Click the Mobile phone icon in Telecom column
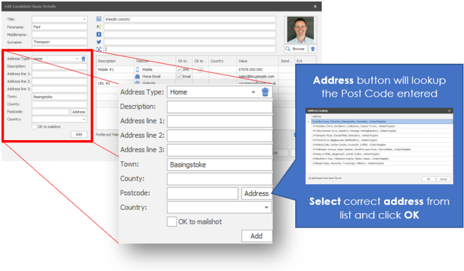The image size is (464, 271). [137, 69]
